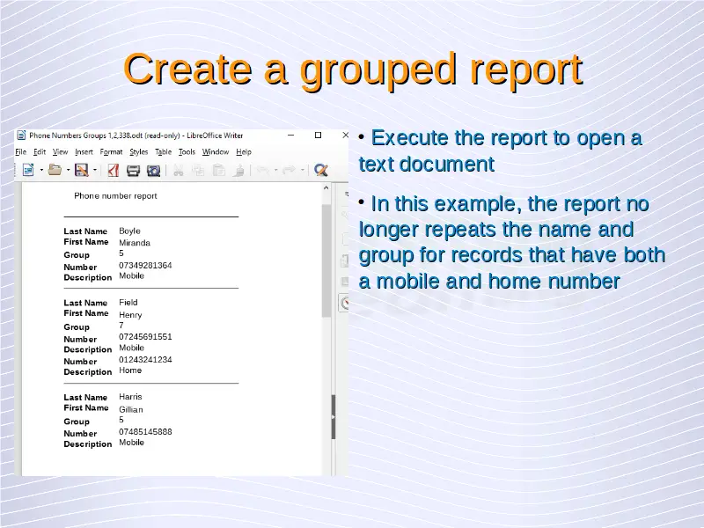Image resolution: width=704 pixels, height=528 pixels.
Task: Click the 'Phone number report' heading text
Action: [115, 195]
